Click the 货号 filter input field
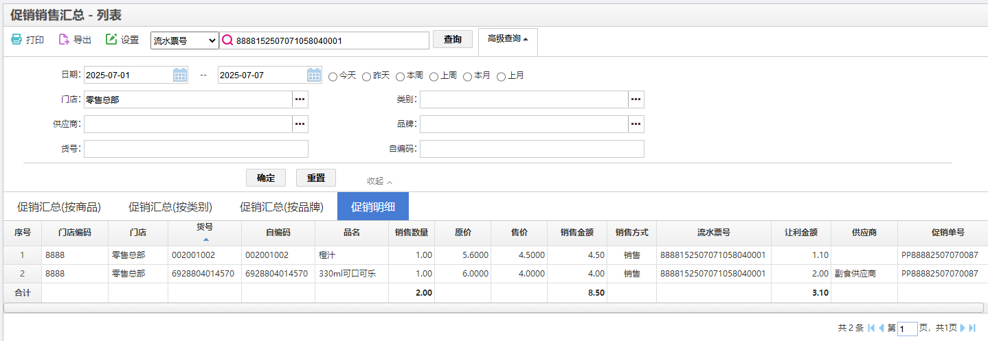Image resolution: width=988 pixels, height=341 pixels. point(196,149)
